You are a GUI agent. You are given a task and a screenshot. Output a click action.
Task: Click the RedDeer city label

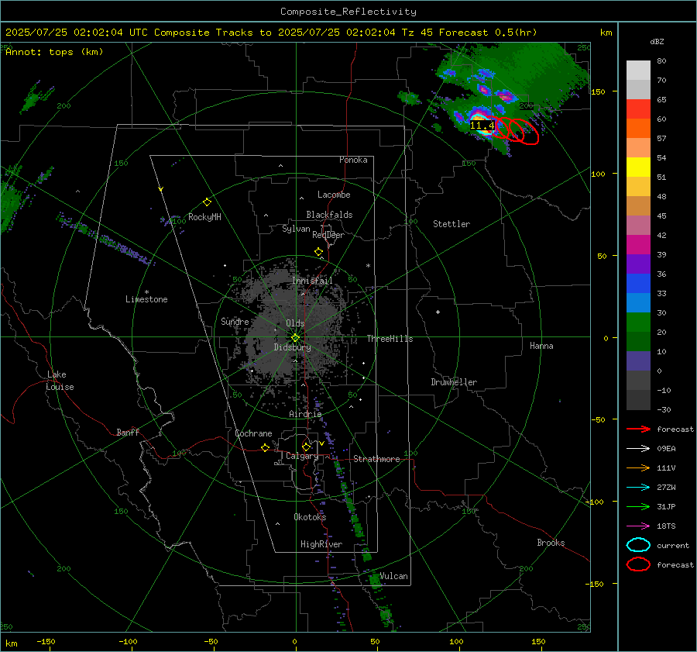coord(328,235)
